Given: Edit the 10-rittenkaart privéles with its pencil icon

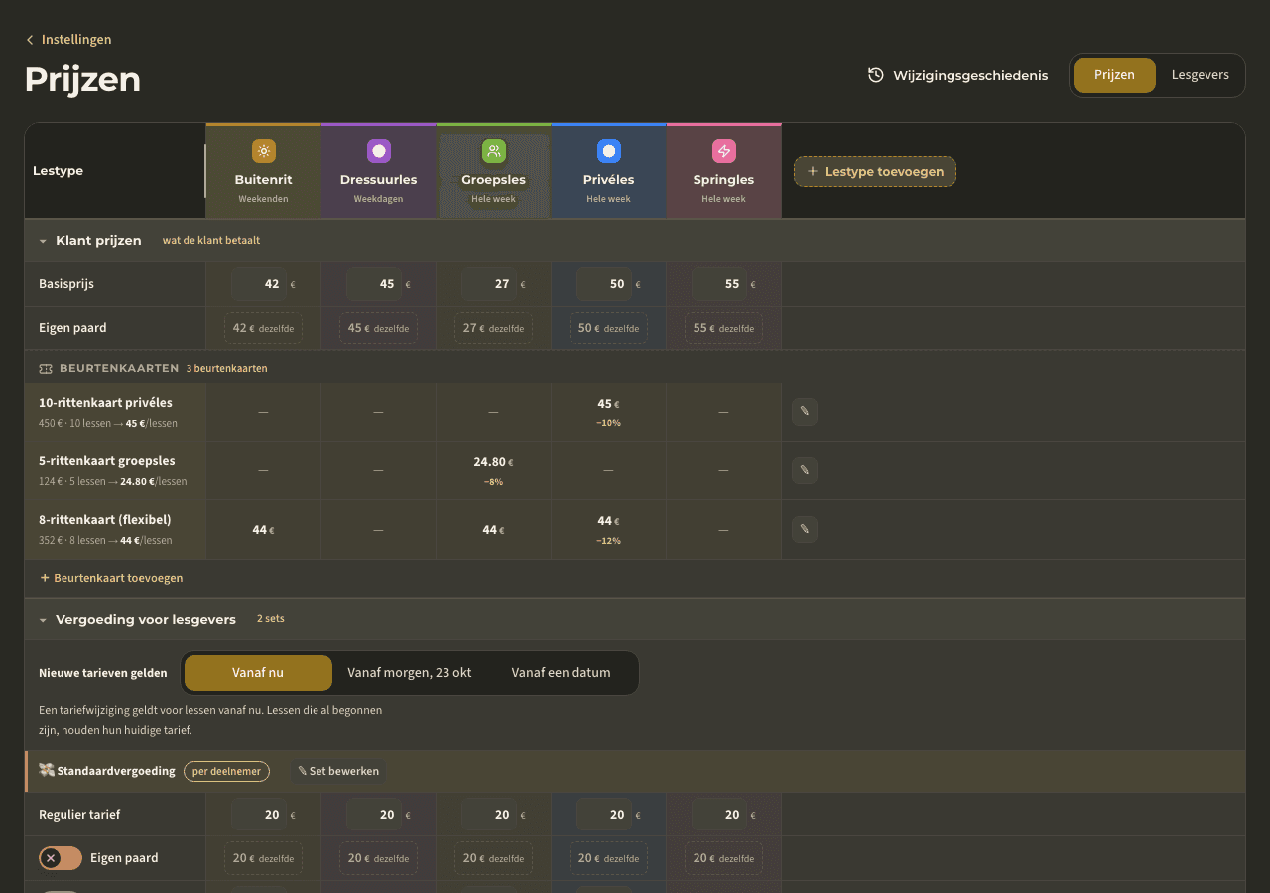Looking at the screenshot, I should (x=805, y=412).
